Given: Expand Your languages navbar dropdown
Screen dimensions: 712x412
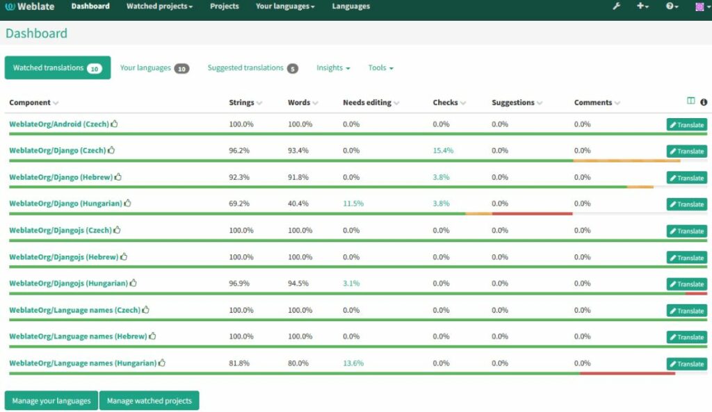Looking at the screenshot, I should coord(284,6).
